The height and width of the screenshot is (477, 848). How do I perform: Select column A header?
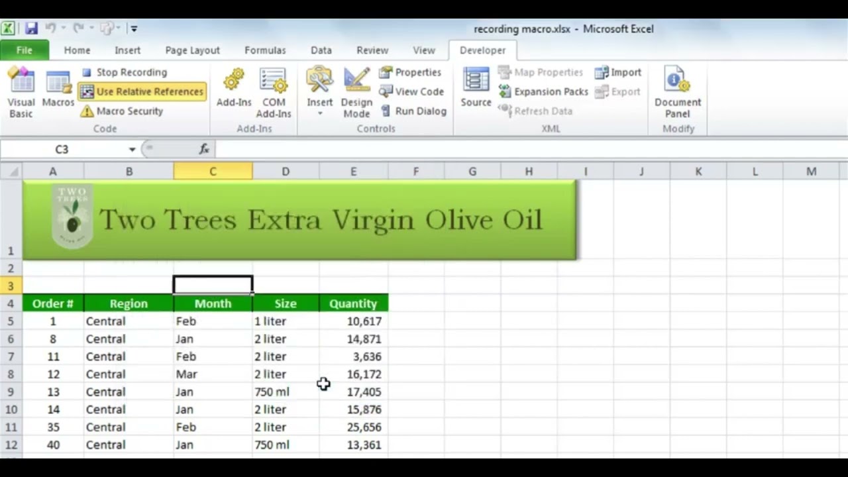point(53,172)
